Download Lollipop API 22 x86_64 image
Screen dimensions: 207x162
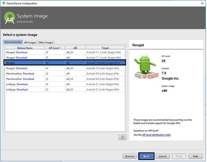pos(22,90)
